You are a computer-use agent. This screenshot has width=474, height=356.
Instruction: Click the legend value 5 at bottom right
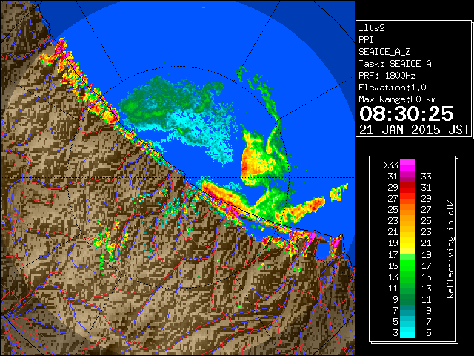(x=428, y=333)
